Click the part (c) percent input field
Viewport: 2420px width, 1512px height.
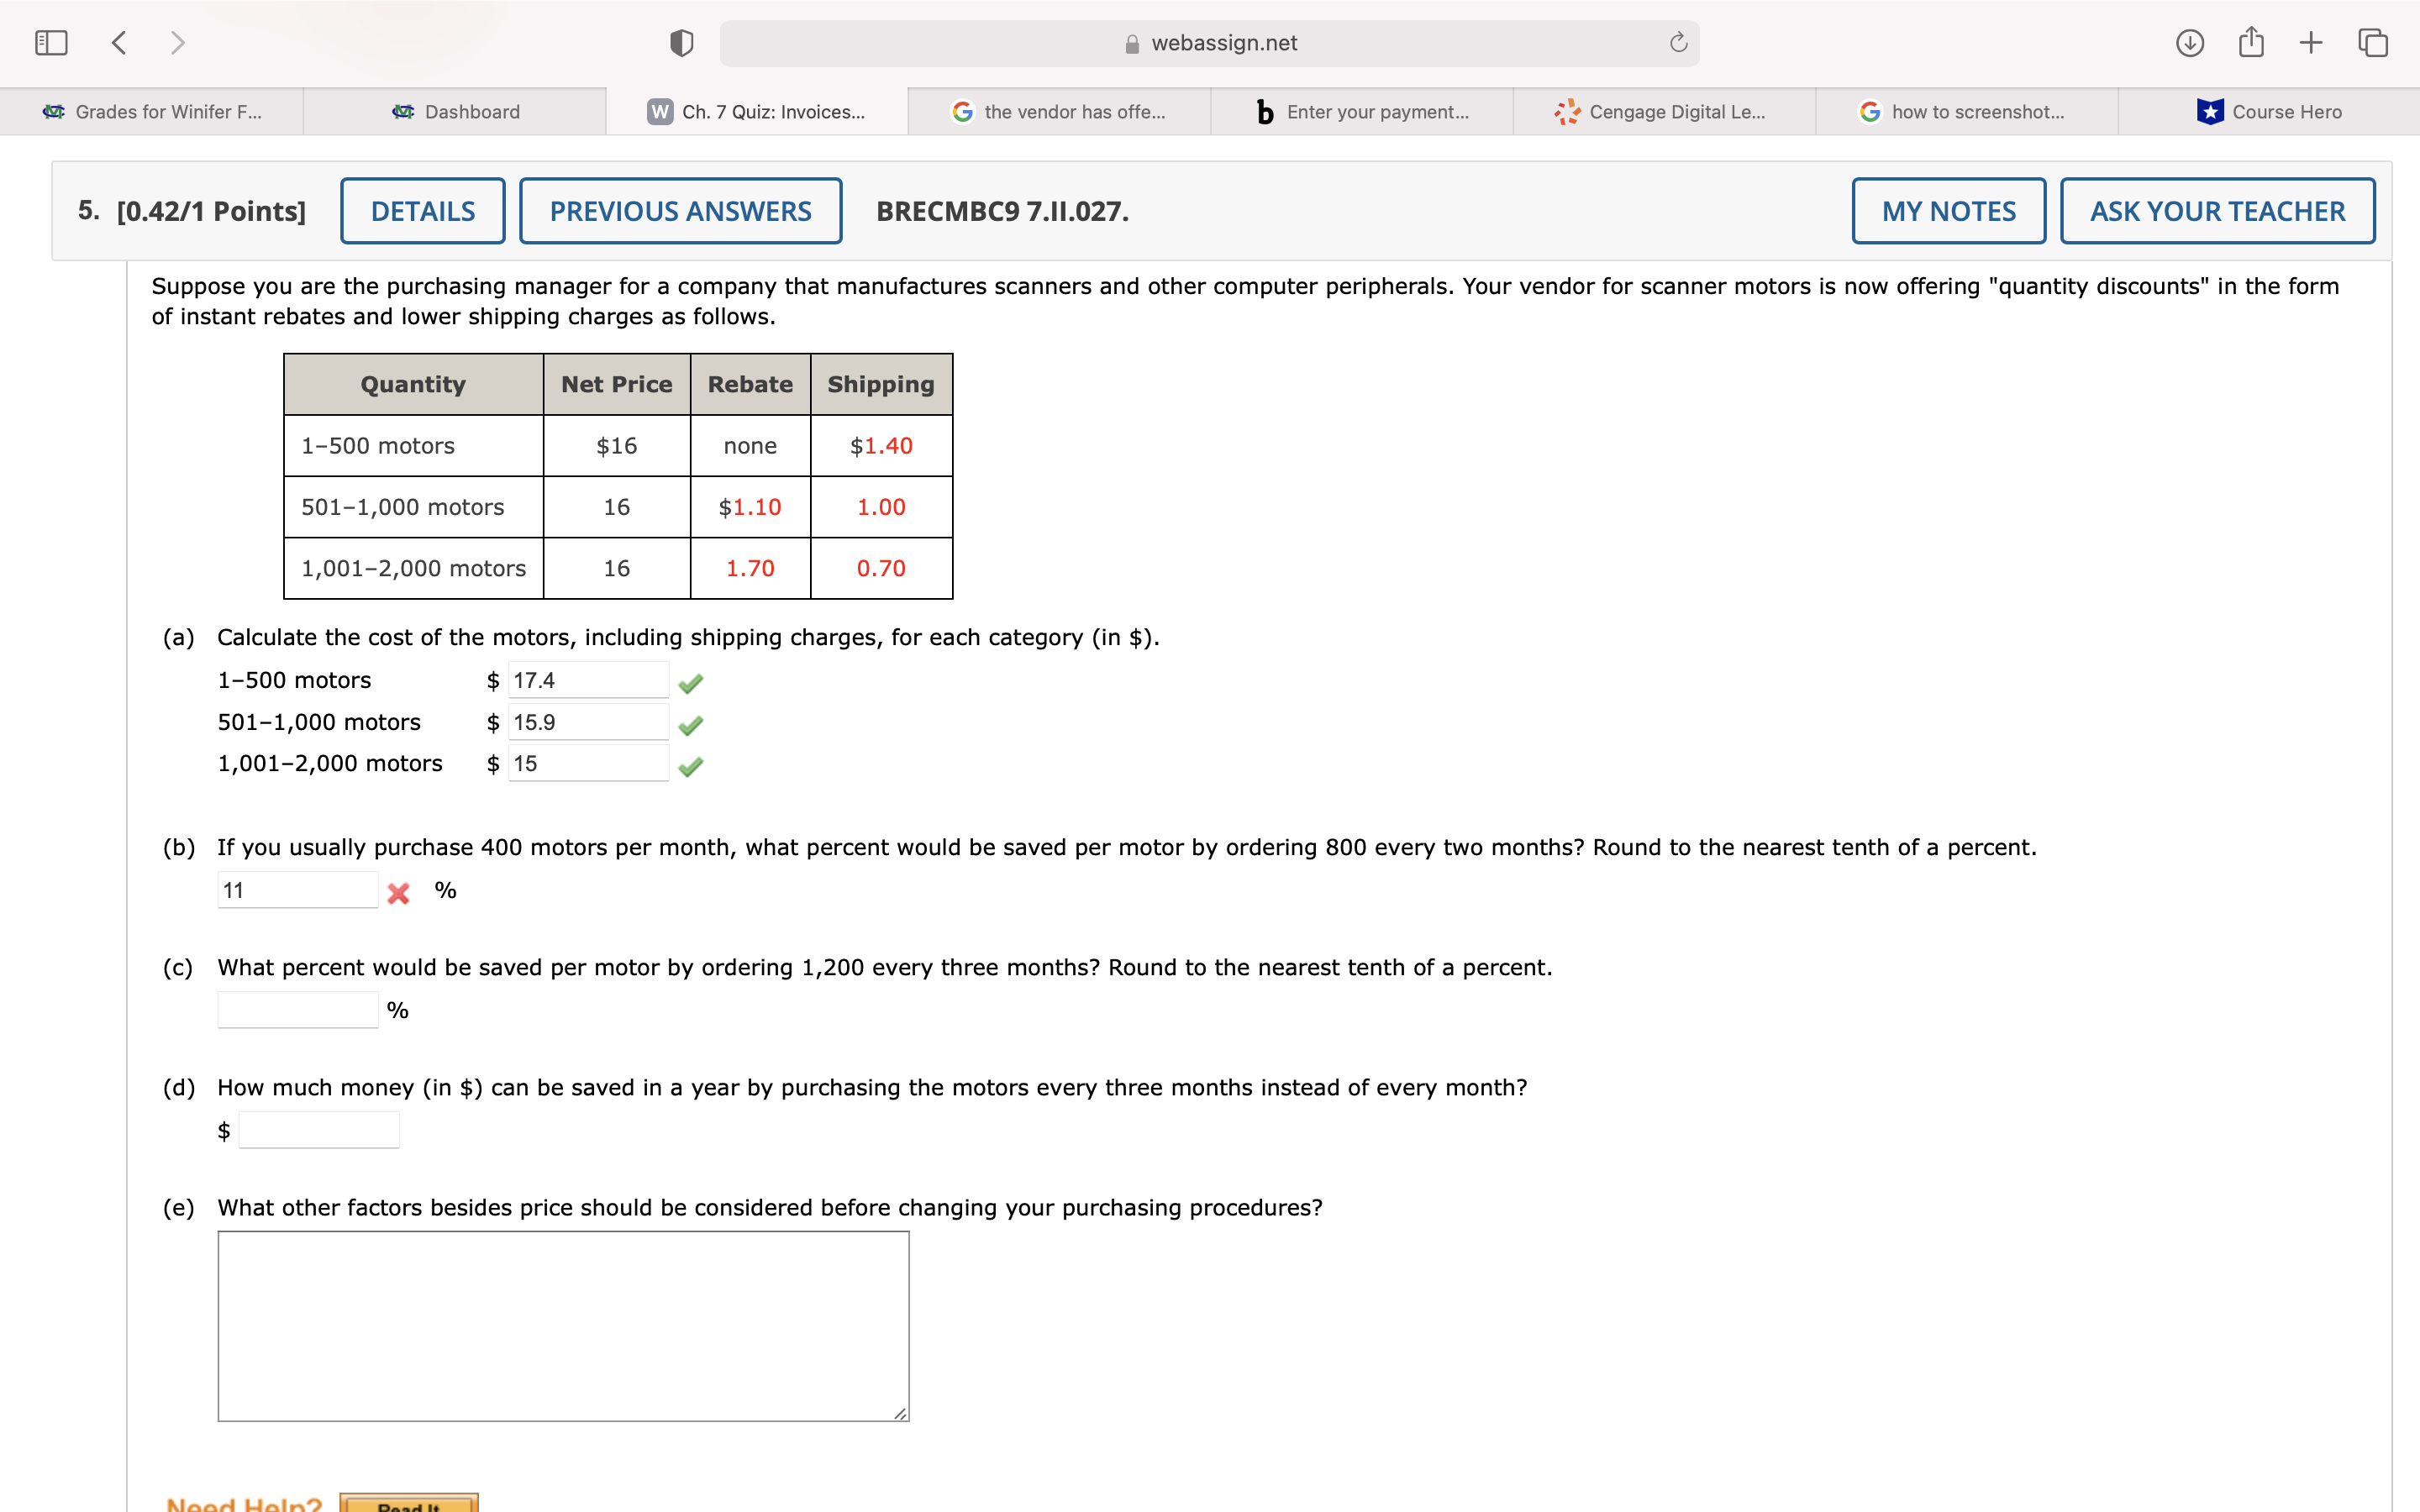[x=297, y=1010]
